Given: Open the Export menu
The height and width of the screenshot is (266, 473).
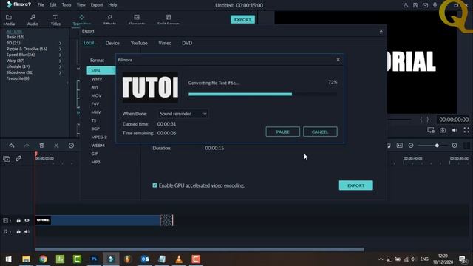Looking at the screenshot, I should coord(97,5).
